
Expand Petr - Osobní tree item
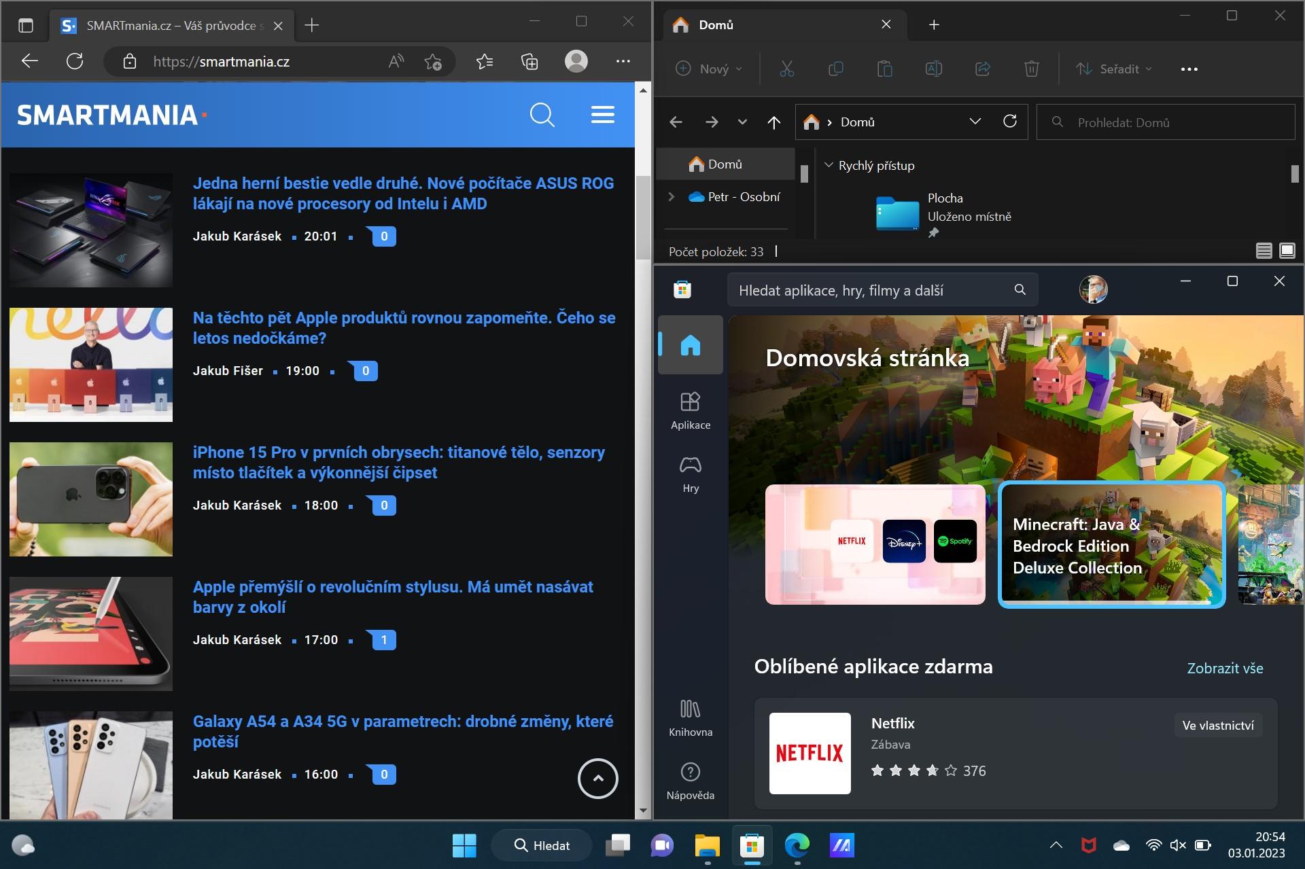pyautogui.click(x=671, y=196)
